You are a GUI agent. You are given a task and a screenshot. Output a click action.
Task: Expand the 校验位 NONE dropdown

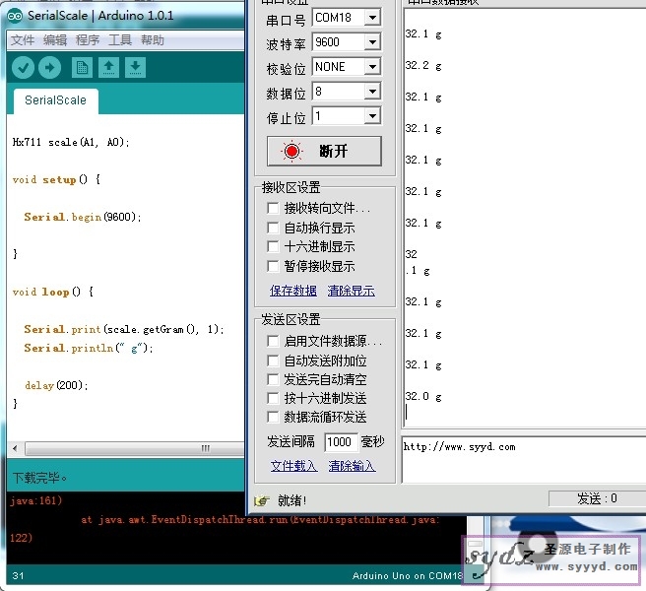coord(372,67)
